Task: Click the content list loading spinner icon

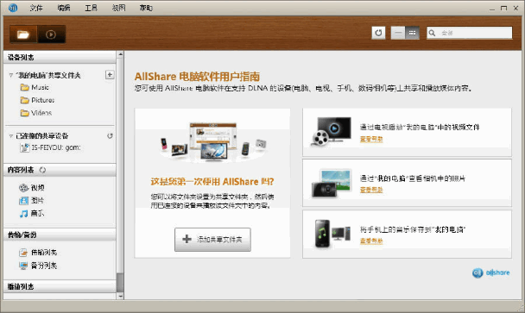Action: 42,170
